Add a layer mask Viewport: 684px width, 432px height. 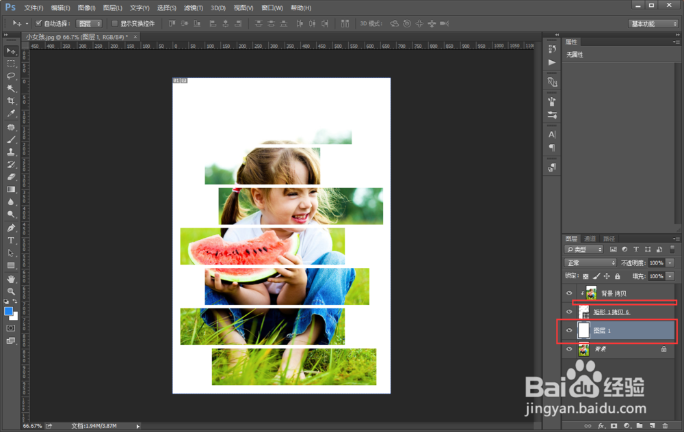click(614, 425)
